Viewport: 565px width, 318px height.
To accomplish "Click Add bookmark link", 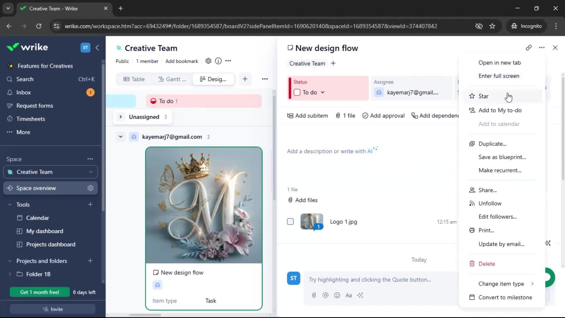I will [x=182, y=61].
